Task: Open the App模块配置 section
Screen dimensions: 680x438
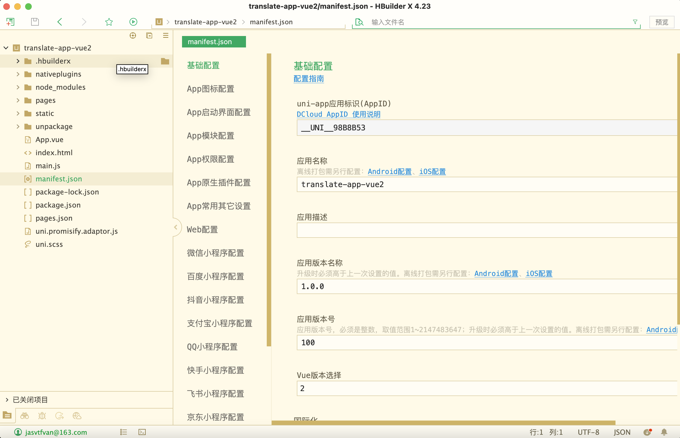Action: pos(210,136)
